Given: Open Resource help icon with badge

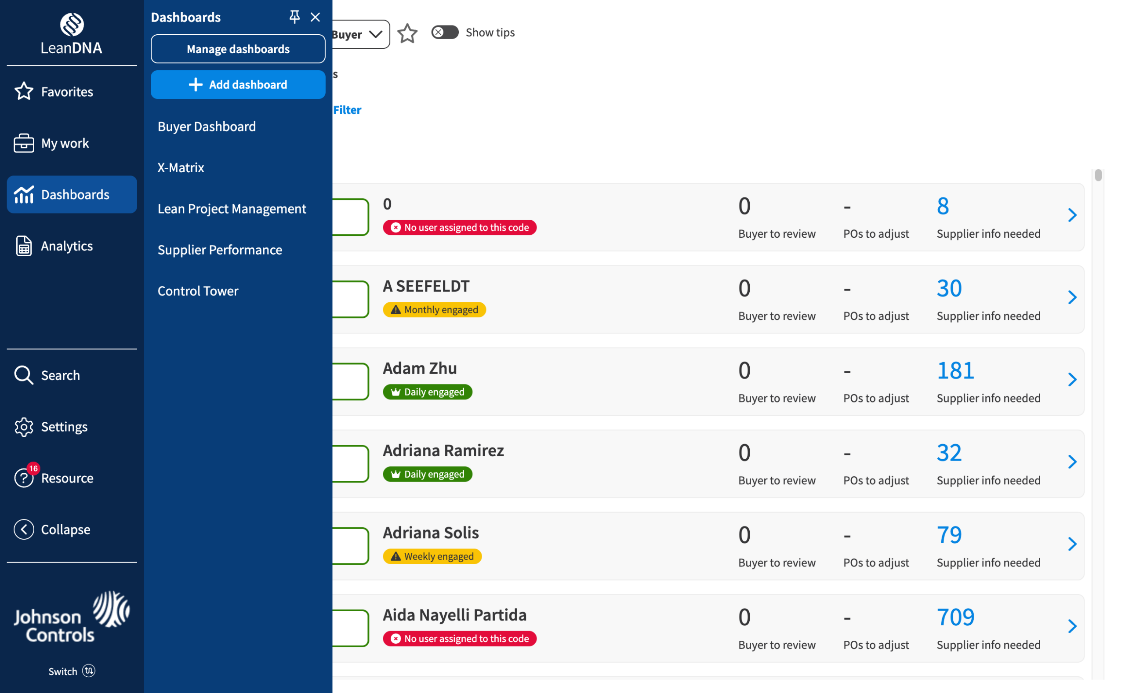Looking at the screenshot, I should click(24, 478).
